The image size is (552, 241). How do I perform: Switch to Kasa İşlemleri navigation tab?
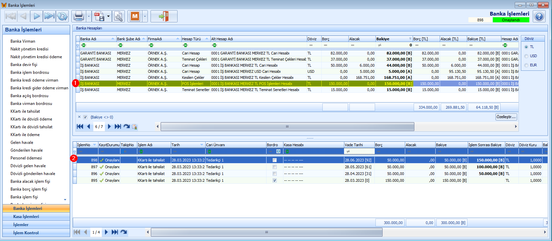pos(26,217)
